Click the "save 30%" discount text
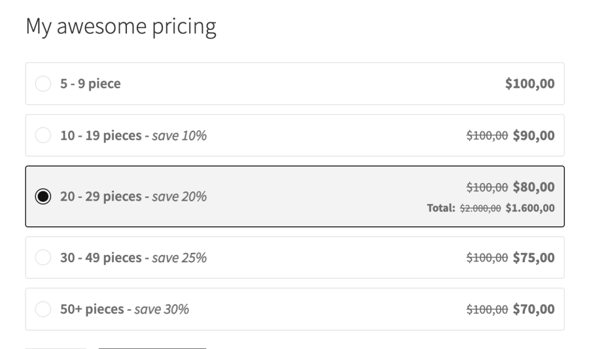Screen dimensions: 602x349 (162, 309)
